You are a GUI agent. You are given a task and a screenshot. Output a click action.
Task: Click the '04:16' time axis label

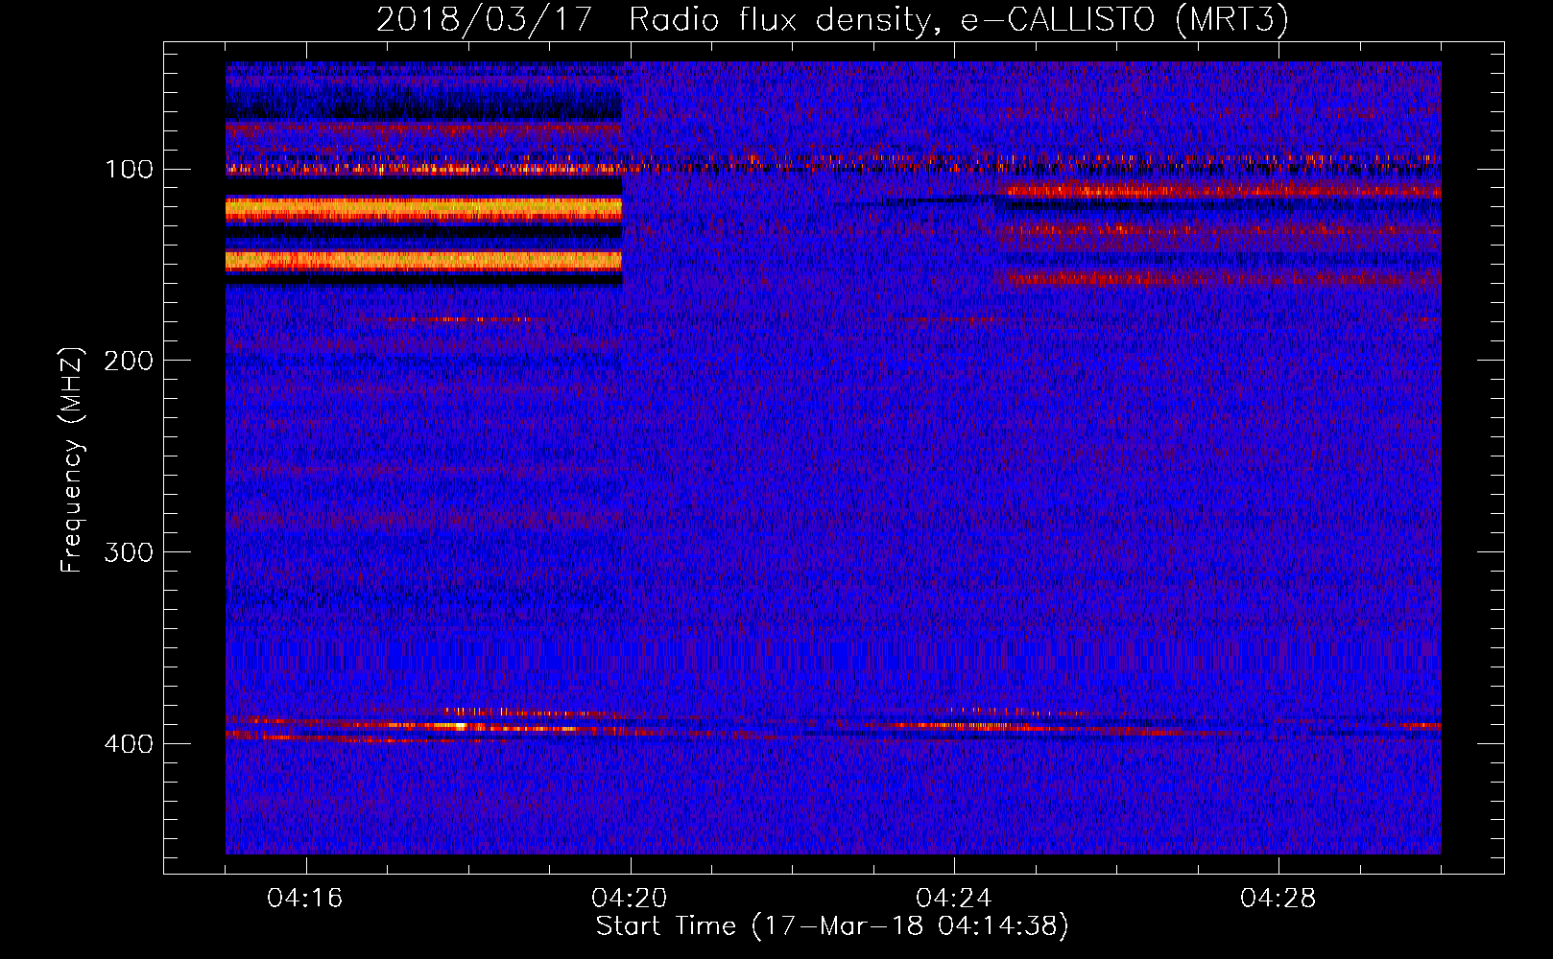(x=305, y=899)
